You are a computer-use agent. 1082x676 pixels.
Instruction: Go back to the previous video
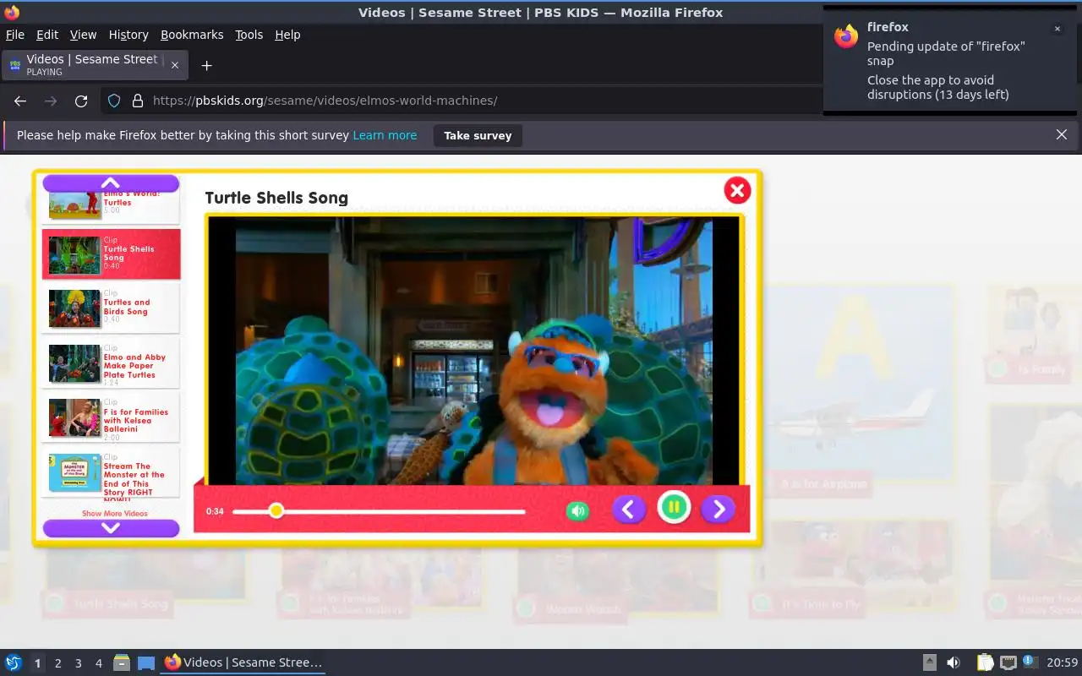coord(629,509)
